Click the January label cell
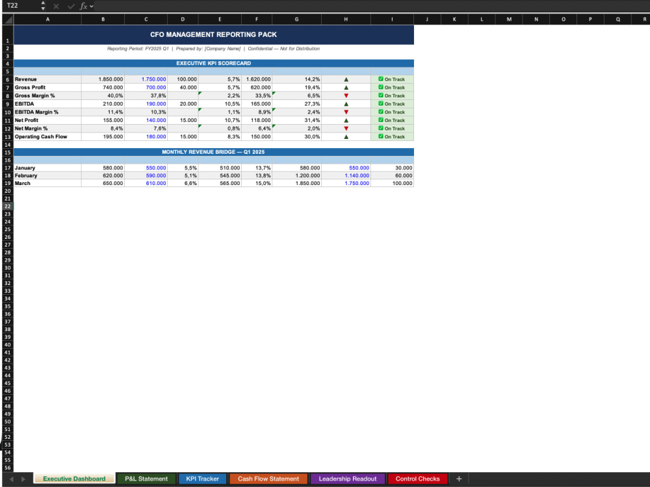 point(47,168)
